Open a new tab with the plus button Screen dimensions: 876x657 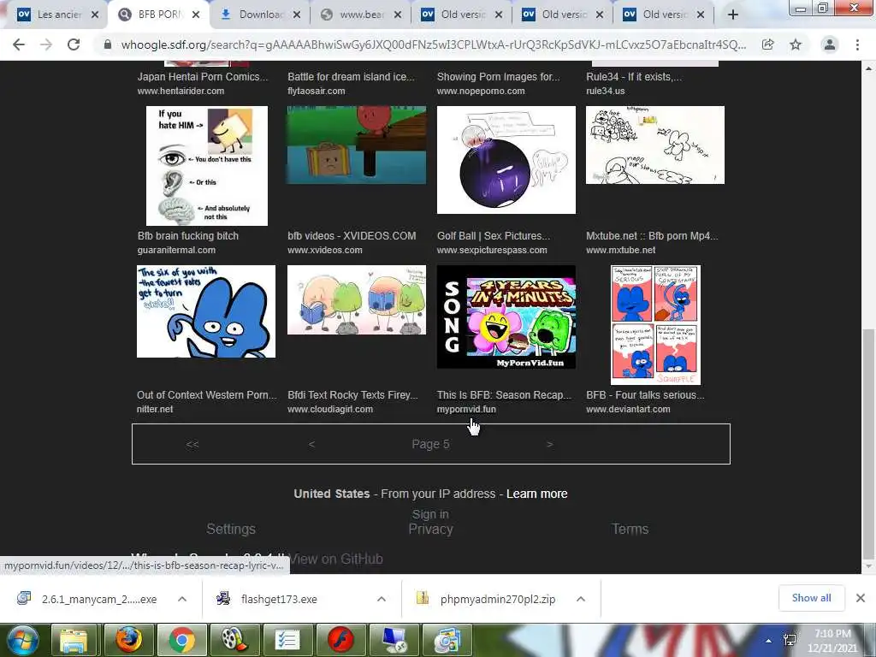pyautogui.click(x=733, y=15)
